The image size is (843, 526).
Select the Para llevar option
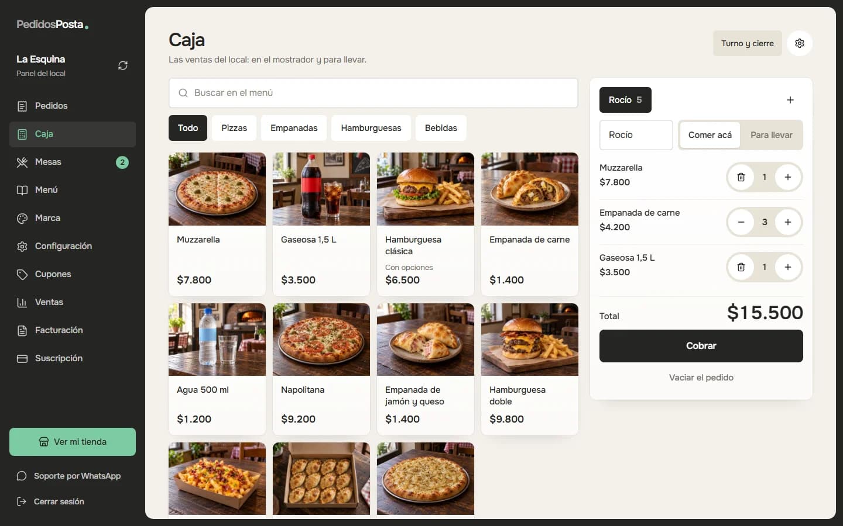tap(772, 135)
